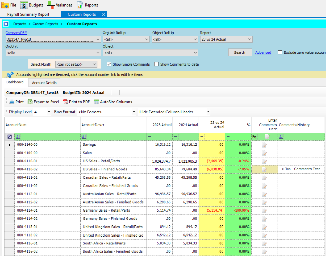Switch to Payroll Summary Report tab

(28, 14)
